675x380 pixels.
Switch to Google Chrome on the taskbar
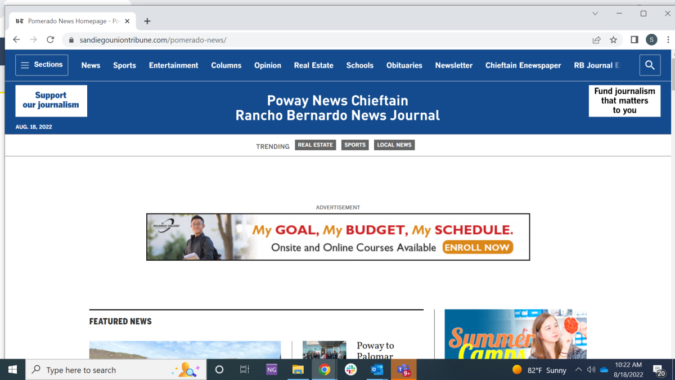(x=325, y=370)
